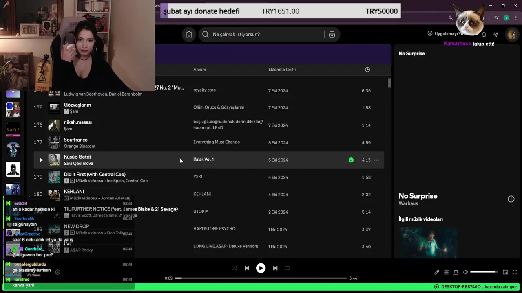Screen dimensions: 522x293
Task: Open the green browser profile circle
Action: coord(506,17)
